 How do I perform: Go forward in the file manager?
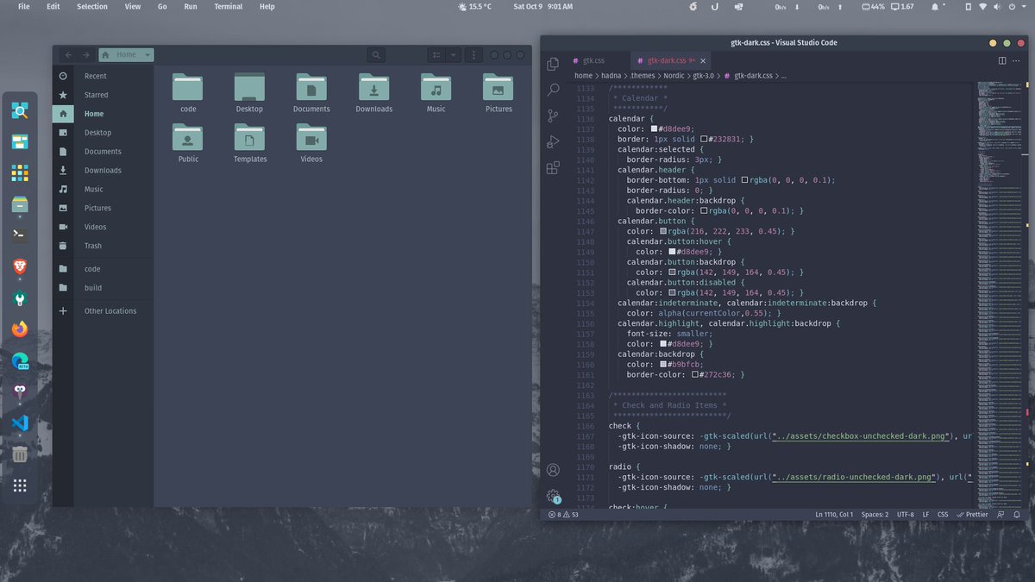[85, 55]
